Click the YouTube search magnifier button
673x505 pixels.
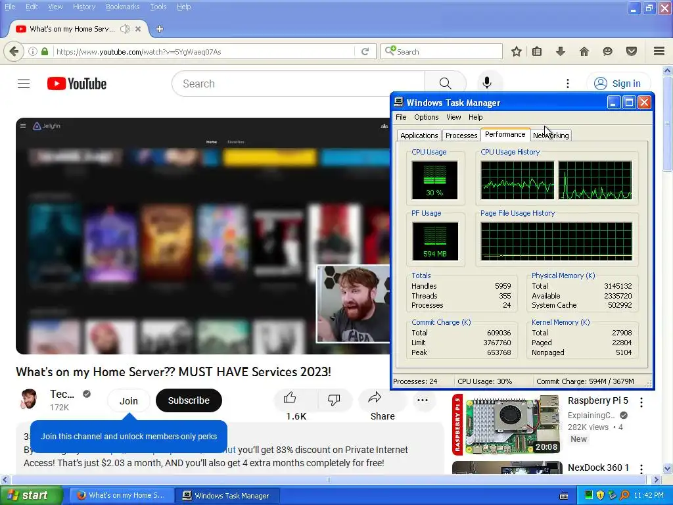tap(445, 84)
